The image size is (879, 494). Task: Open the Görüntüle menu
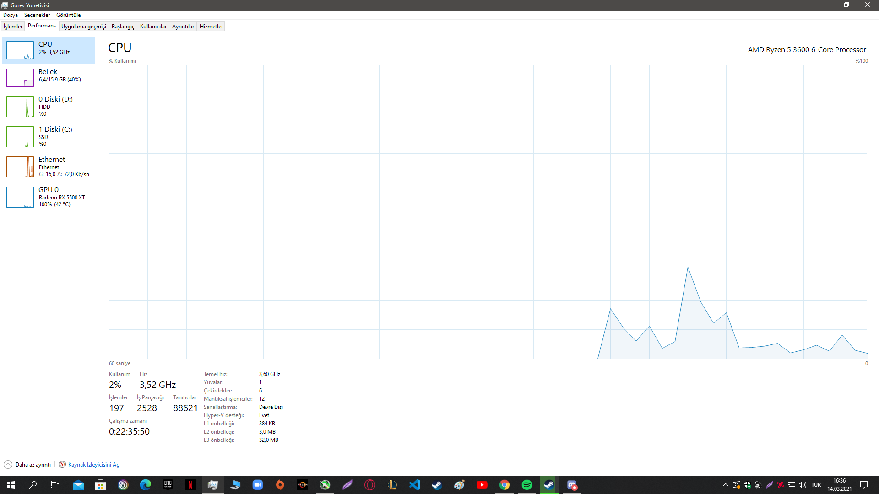coord(68,15)
